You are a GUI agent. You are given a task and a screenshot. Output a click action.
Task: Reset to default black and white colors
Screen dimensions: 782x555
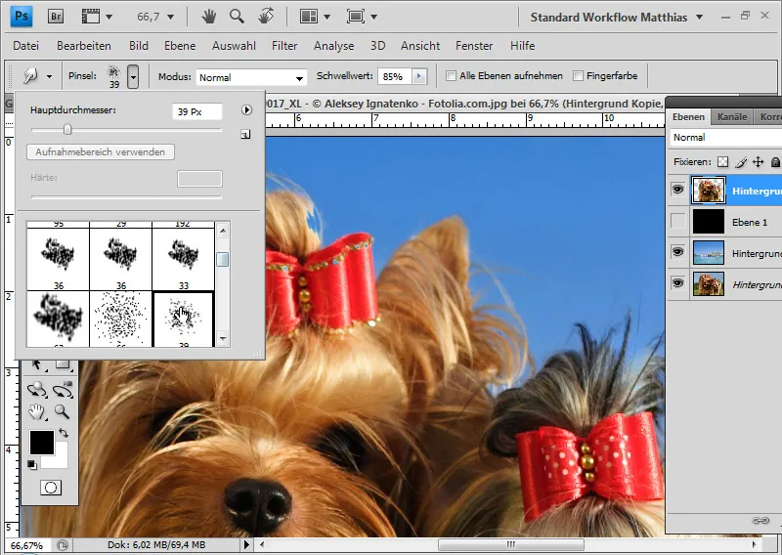(32, 465)
